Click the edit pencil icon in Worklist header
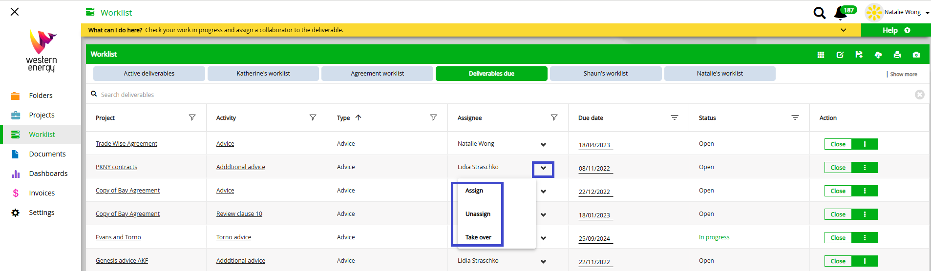Viewport: 931px width, 271px height. [840, 55]
